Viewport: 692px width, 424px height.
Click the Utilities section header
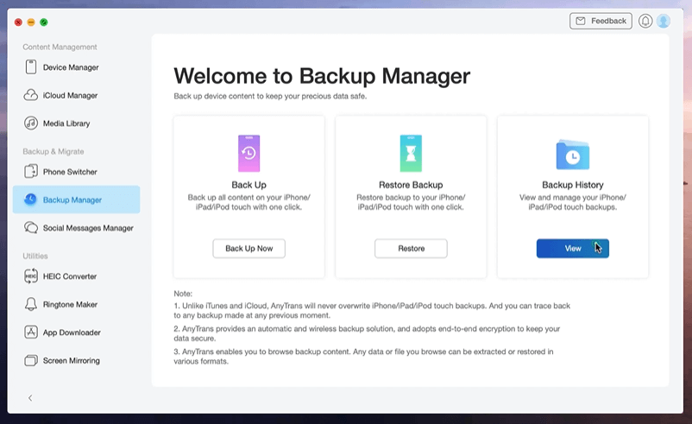tap(35, 256)
